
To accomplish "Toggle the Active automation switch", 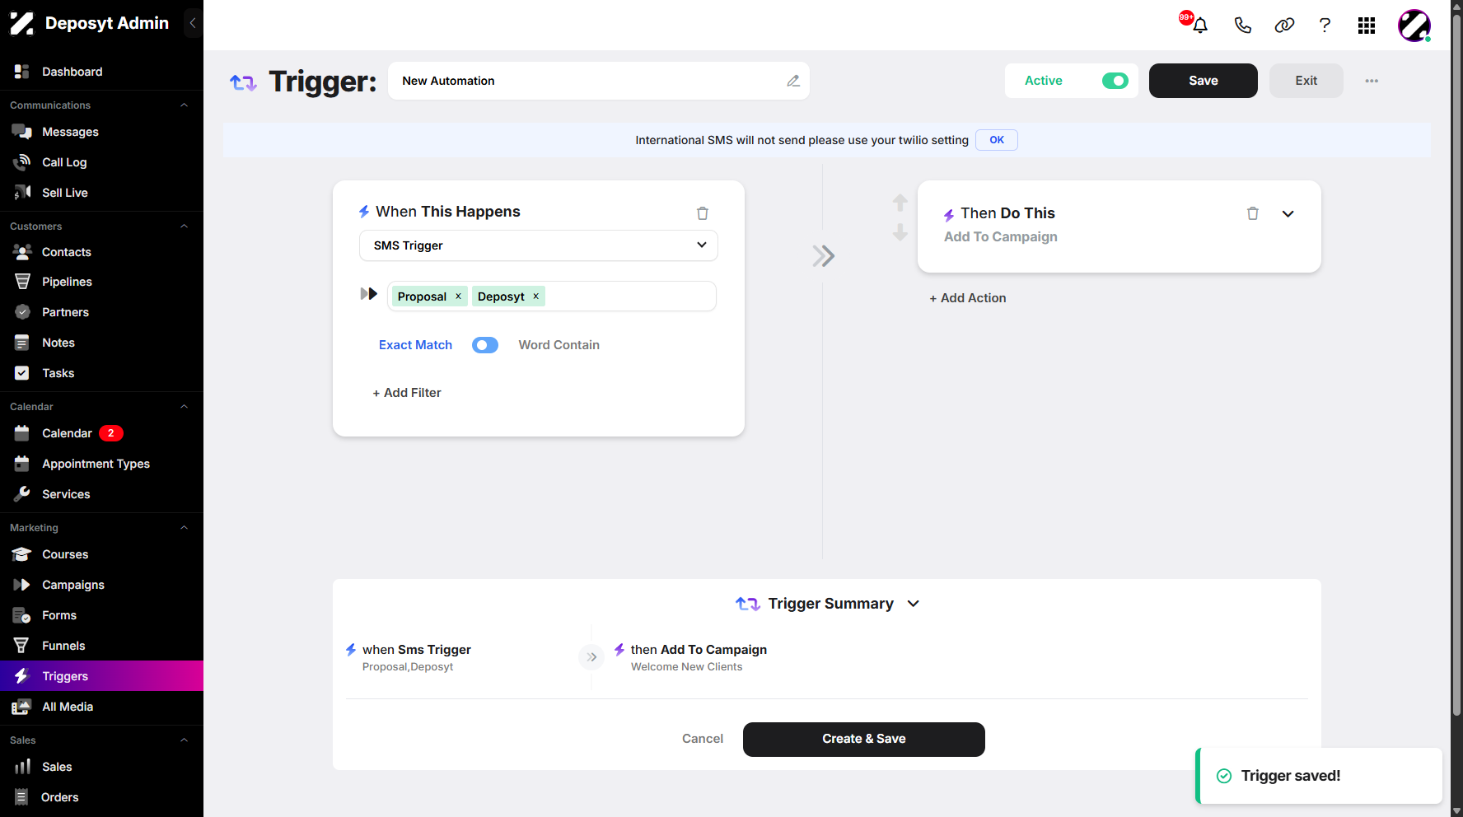I will (x=1115, y=81).
